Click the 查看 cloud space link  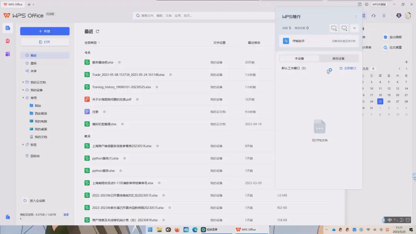tap(66, 215)
